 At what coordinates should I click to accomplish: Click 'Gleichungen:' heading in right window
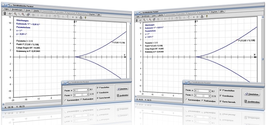point(150,25)
